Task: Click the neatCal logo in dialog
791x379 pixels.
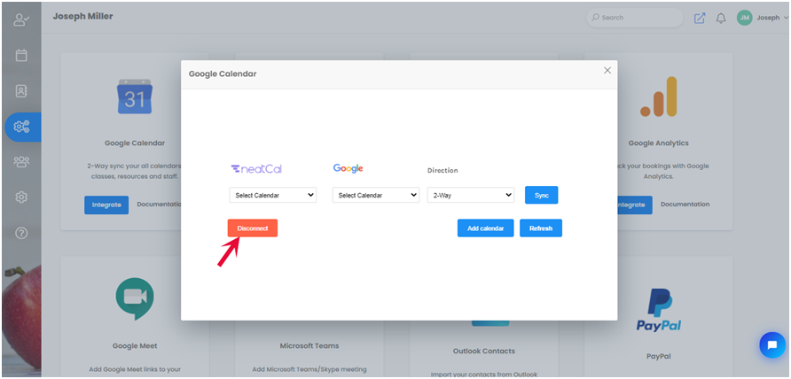Action: coord(256,169)
